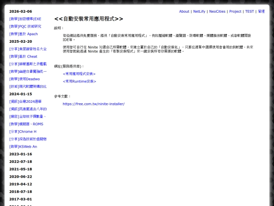Click the 說明： section label
The height and width of the screenshot is (206, 274).
(x=59, y=28)
